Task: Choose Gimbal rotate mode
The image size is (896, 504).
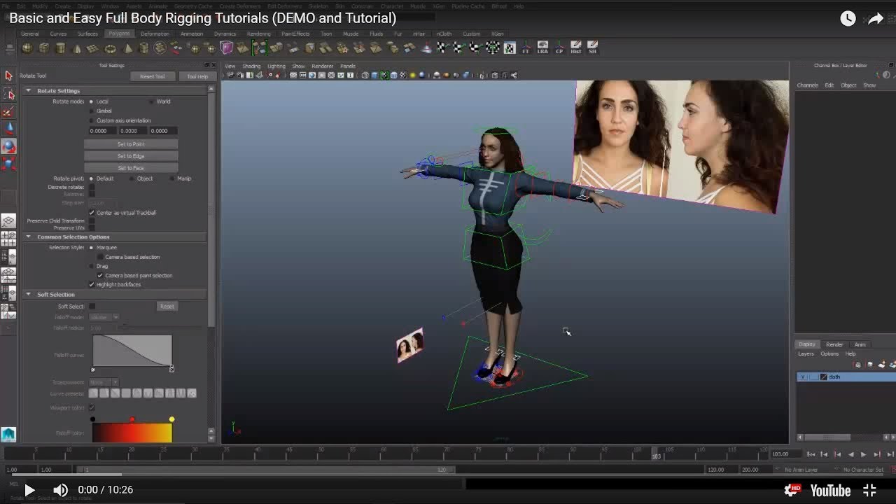Action: click(x=91, y=111)
